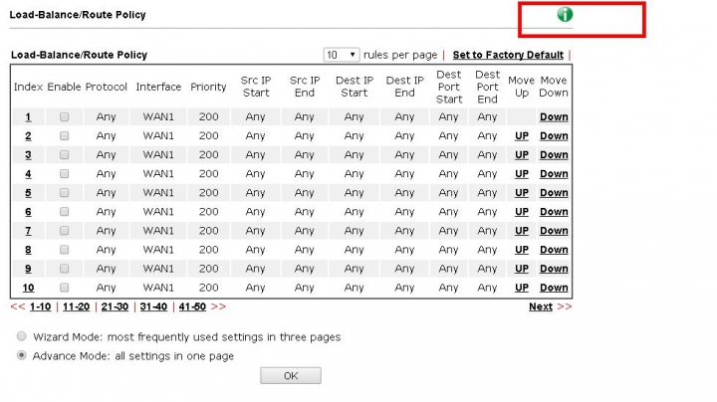Open rule index 3 link
This screenshot has height=402, width=717.
click(x=28, y=155)
